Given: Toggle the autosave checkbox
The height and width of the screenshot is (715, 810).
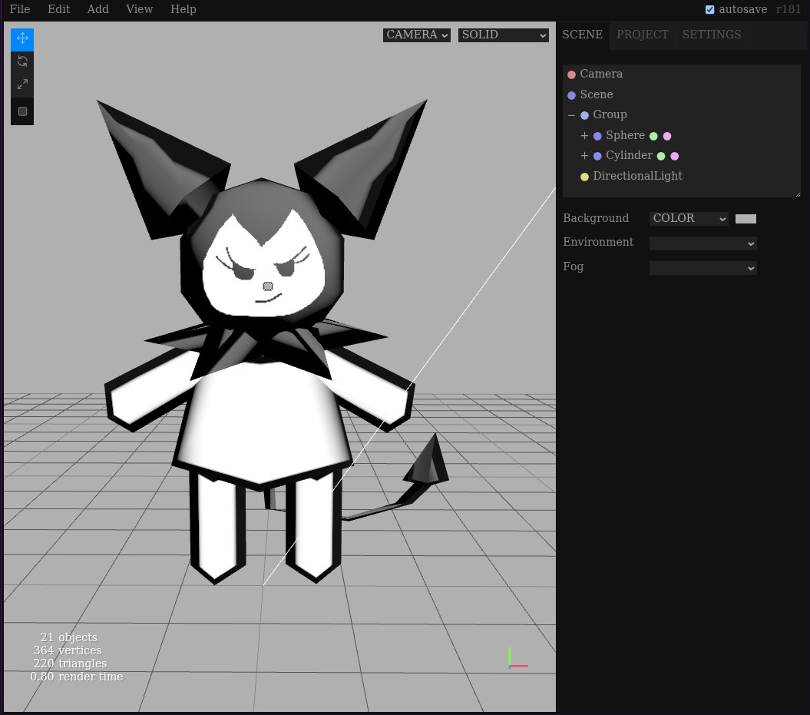Looking at the screenshot, I should pyautogui.click(x=709, y=10).
